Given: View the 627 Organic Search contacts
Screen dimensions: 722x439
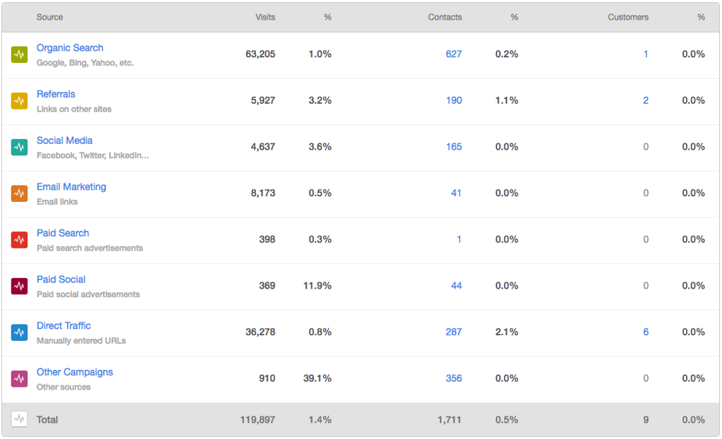Looking at the screenshot, I should (x=453, y=54).
